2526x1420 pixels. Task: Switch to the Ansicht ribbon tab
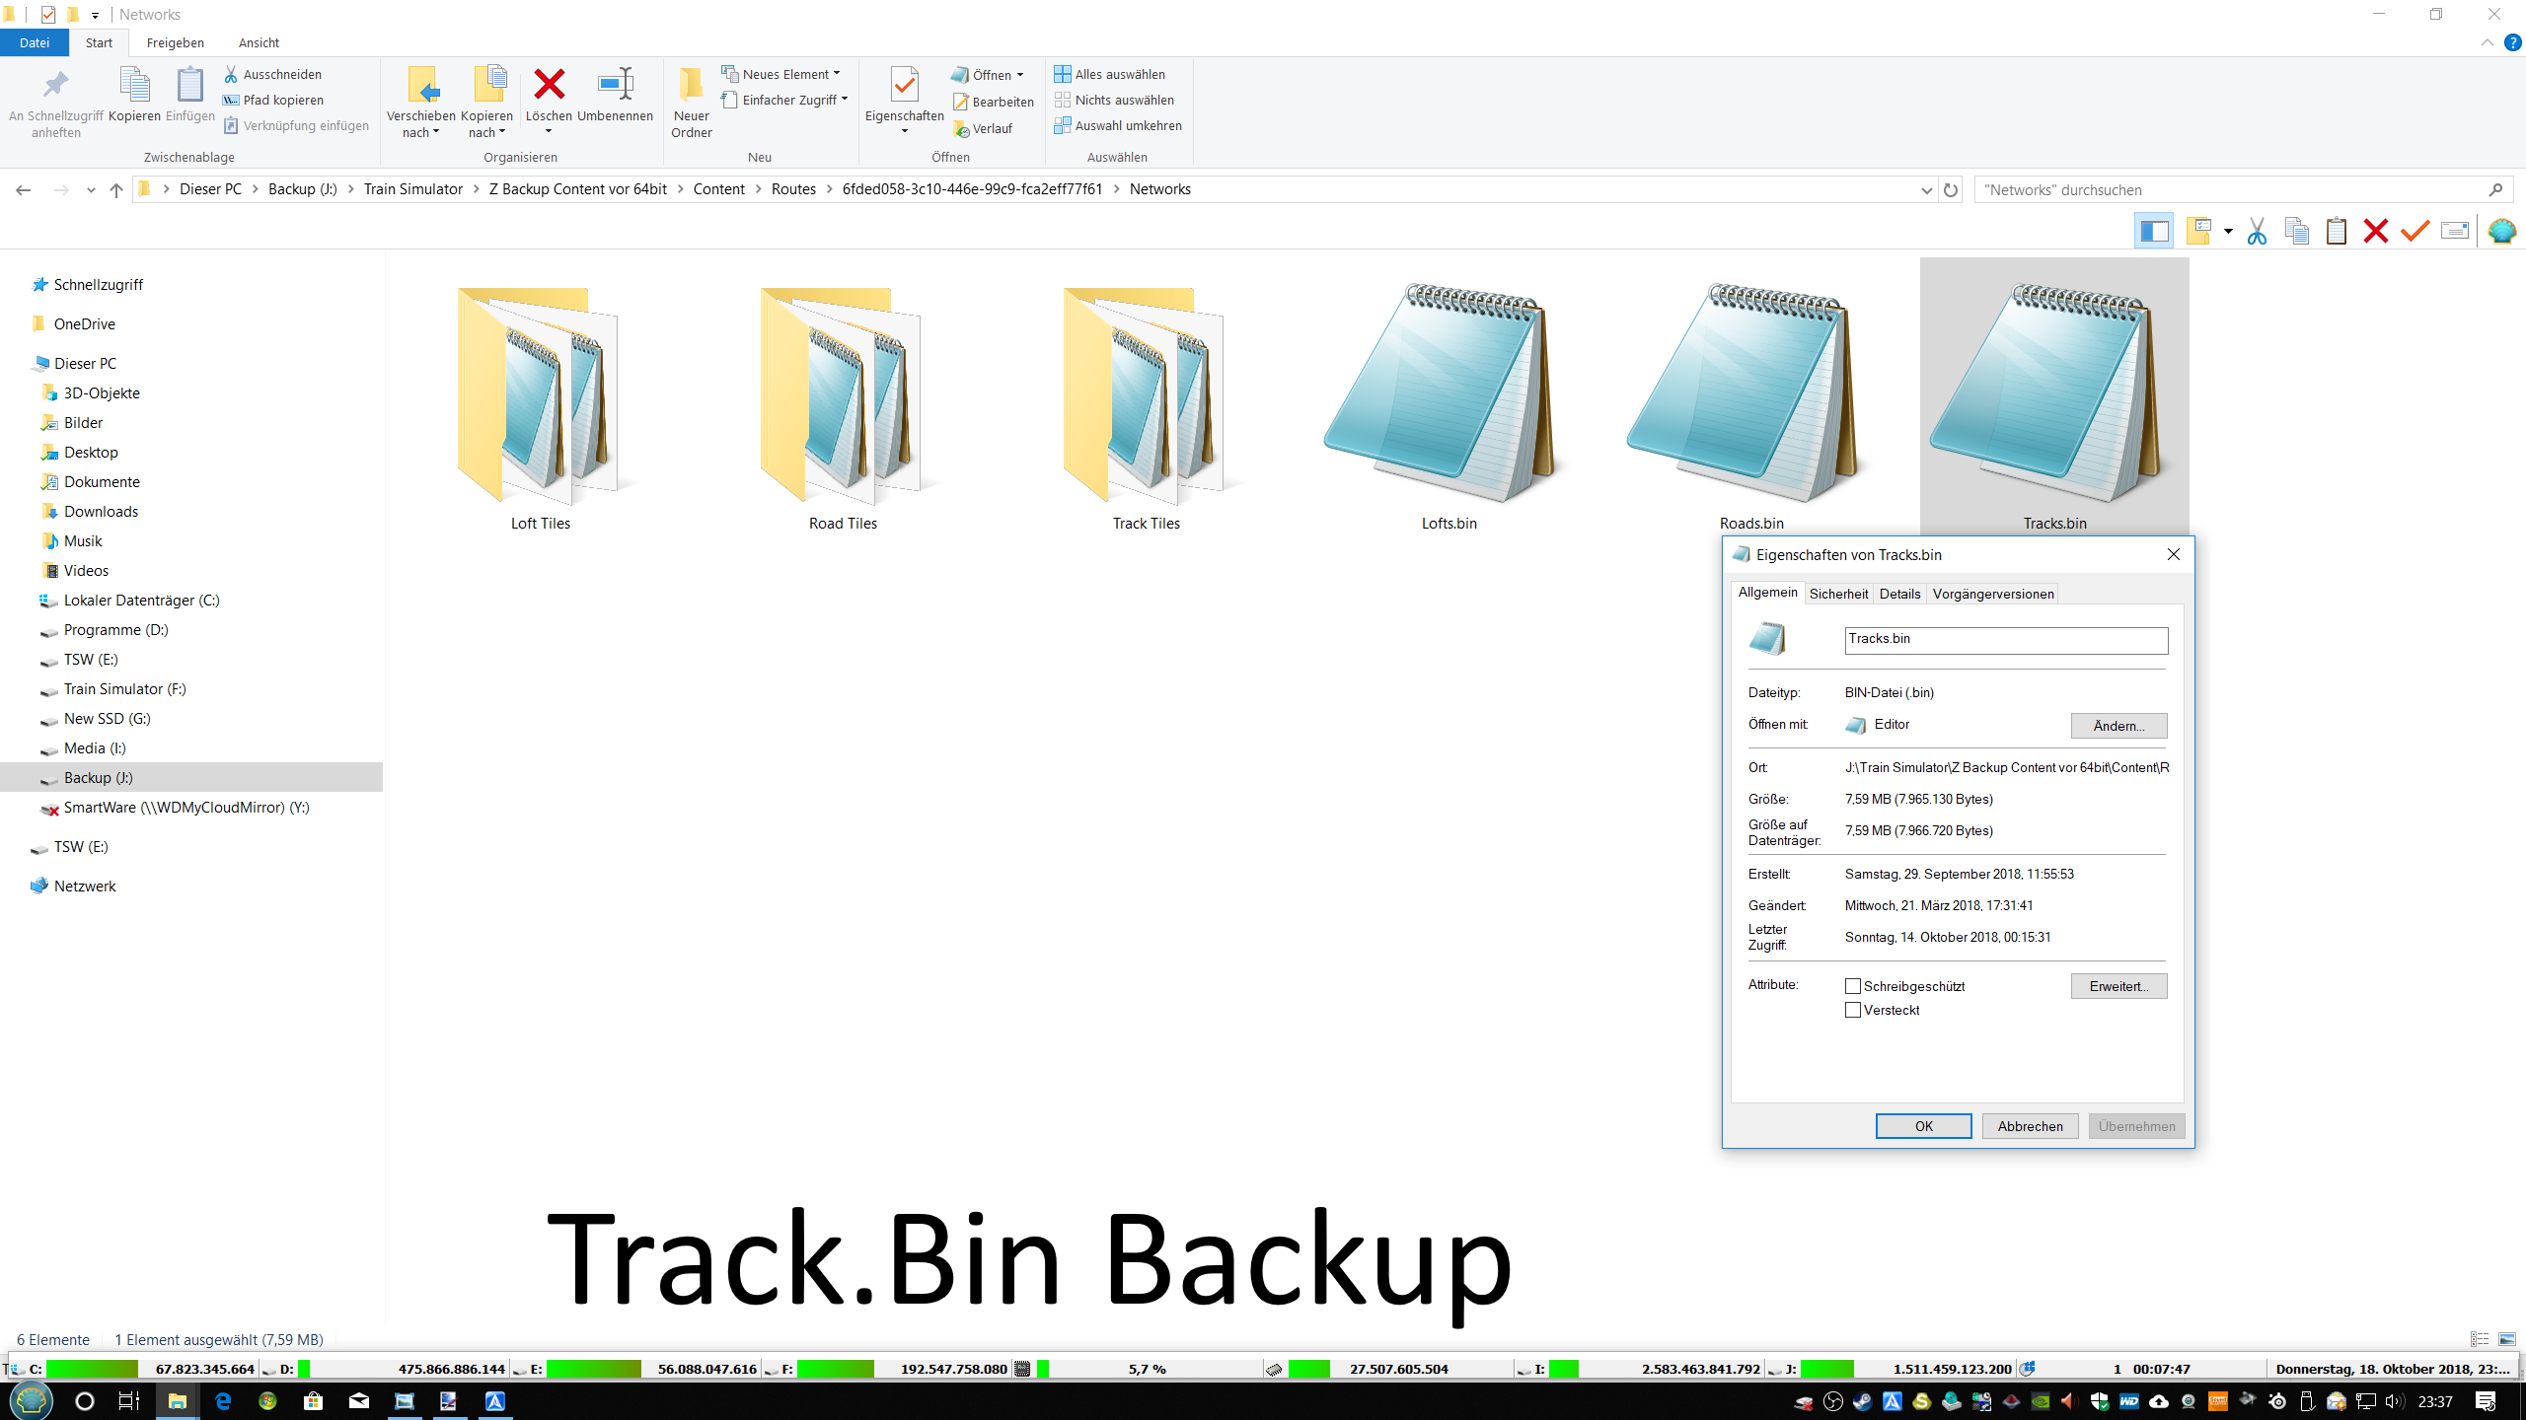[259, 42]
